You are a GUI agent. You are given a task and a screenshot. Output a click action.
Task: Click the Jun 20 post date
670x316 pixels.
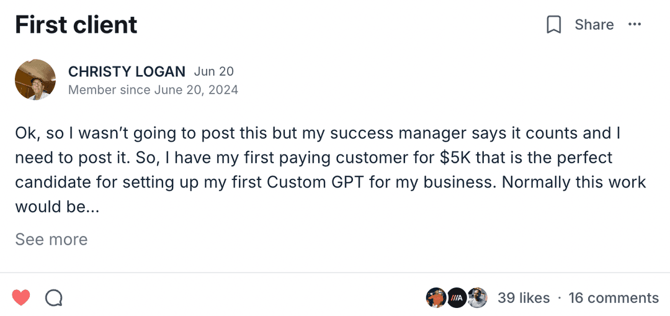pos(213,72)
